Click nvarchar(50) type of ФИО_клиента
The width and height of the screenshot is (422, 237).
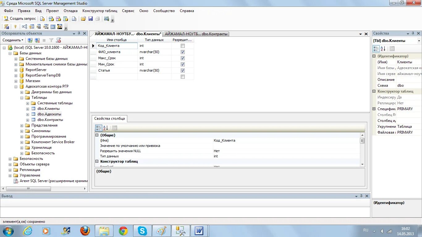154,52
